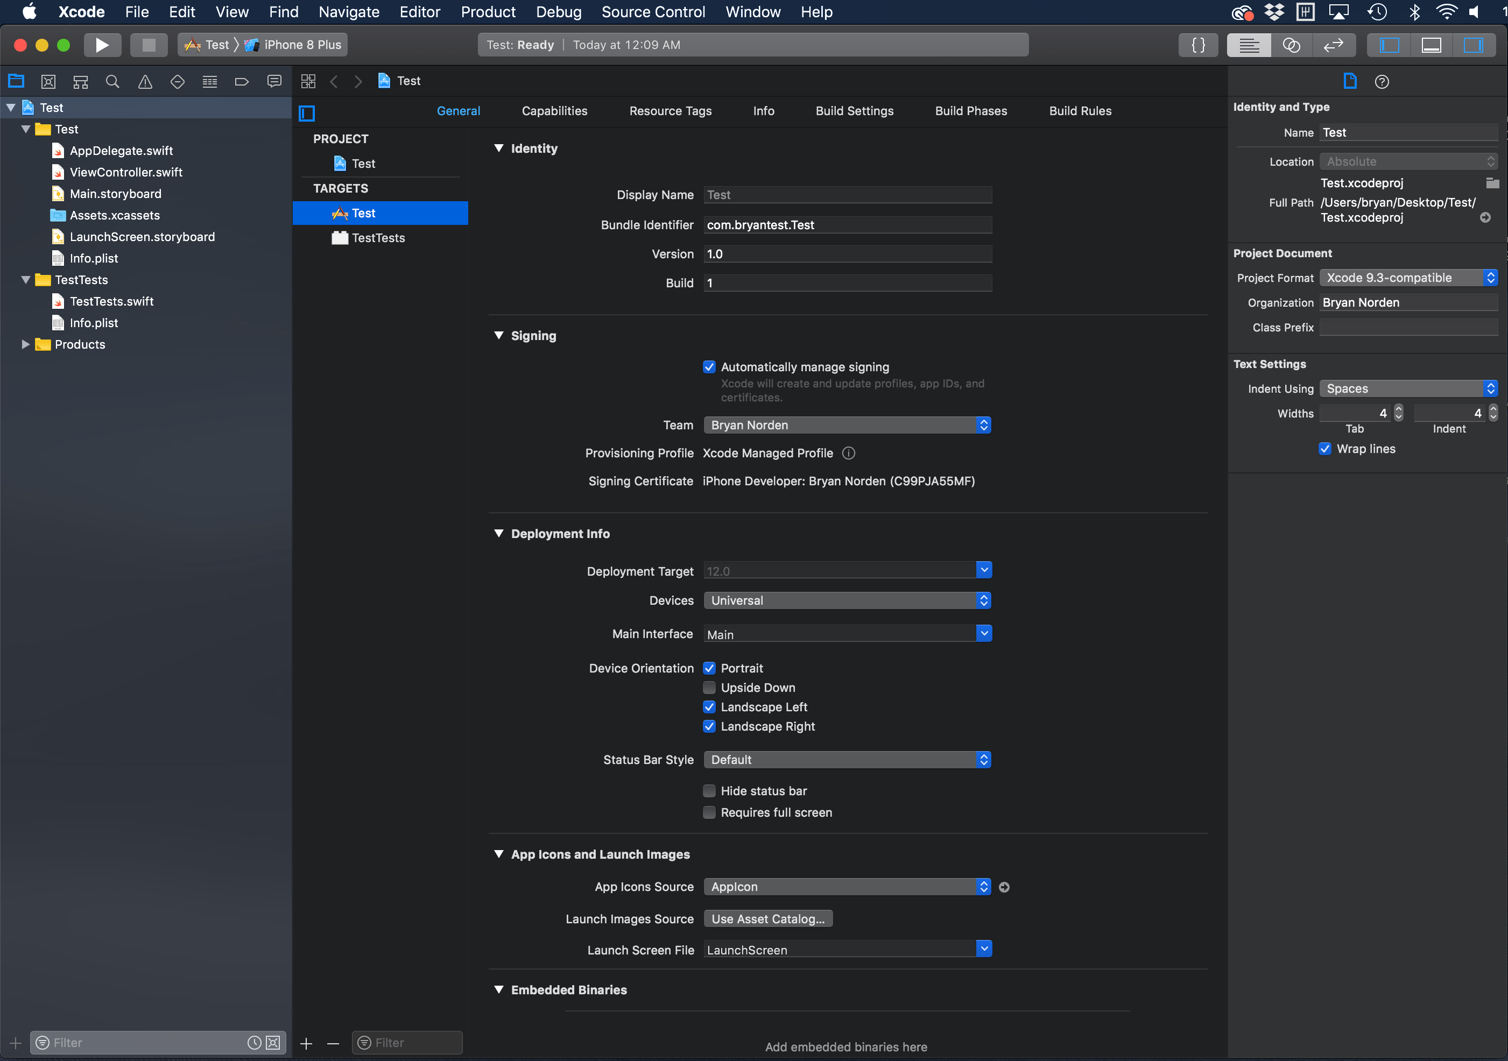The image size is (1508, 1061).
Task: Enable Upside Down orientation checkbox
Action: coord(709,688)
